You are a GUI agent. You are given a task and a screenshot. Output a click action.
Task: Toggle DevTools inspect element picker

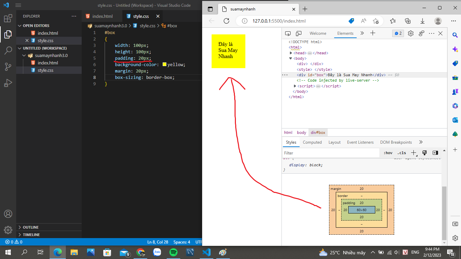click(288, 33)
